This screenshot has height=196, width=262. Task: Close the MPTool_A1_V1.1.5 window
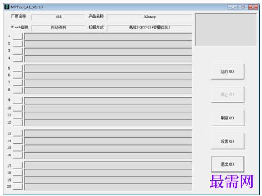tap(253, 7)
